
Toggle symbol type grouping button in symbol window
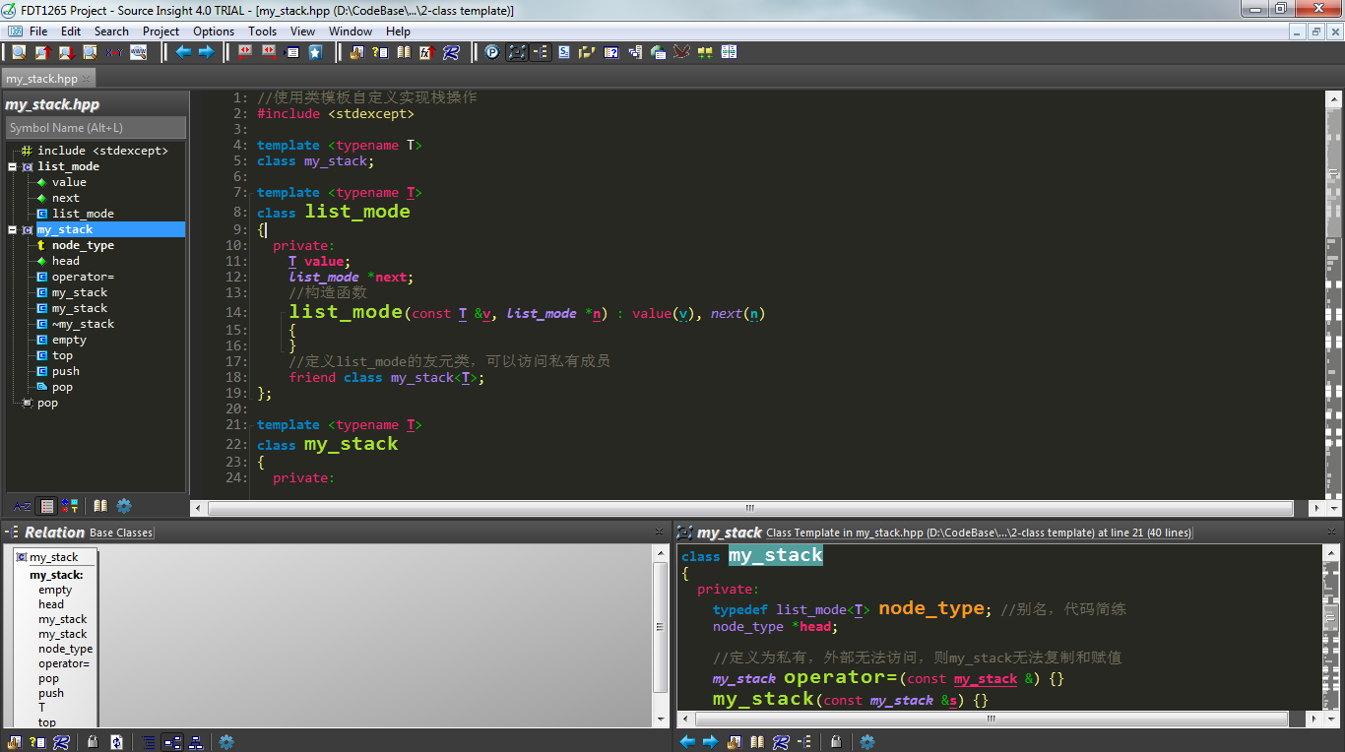coord(70,506)
